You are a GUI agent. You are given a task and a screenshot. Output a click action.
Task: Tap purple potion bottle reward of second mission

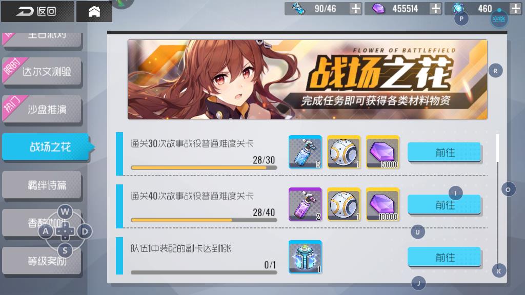pyautogui.click(x=305, y=204)
